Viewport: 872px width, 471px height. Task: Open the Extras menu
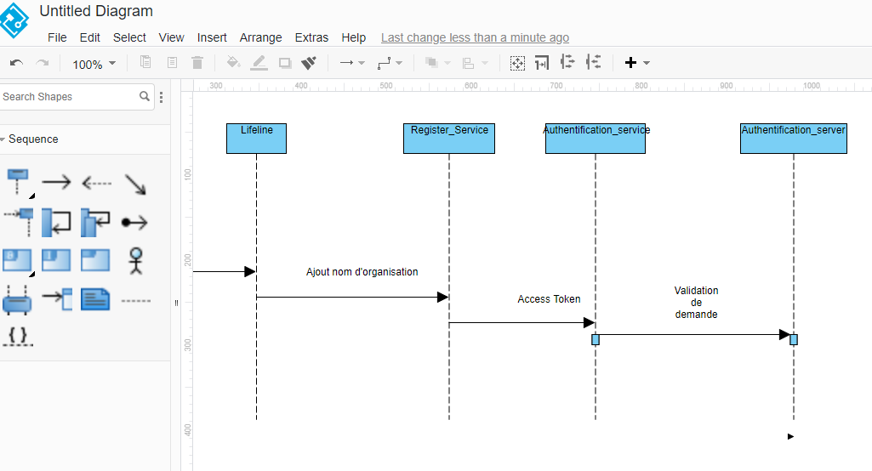pyautogui.click(x=311, y=37)
